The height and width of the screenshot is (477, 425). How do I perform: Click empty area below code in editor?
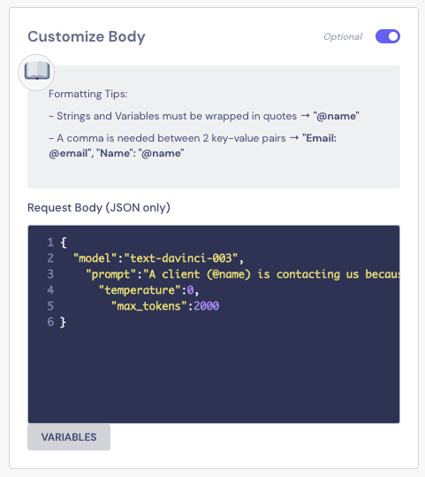[x=214, y=376]
